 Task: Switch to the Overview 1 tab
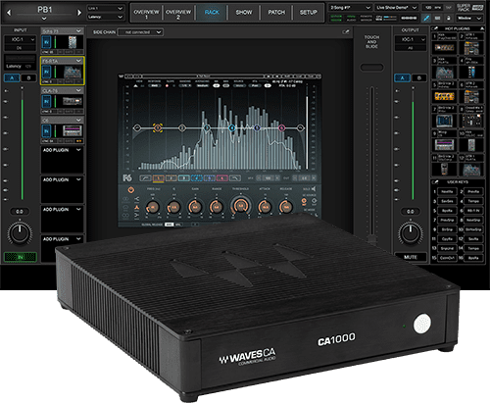point(146,14)
